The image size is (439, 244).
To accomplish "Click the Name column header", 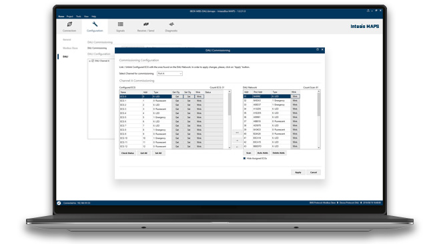I will 131,92.
